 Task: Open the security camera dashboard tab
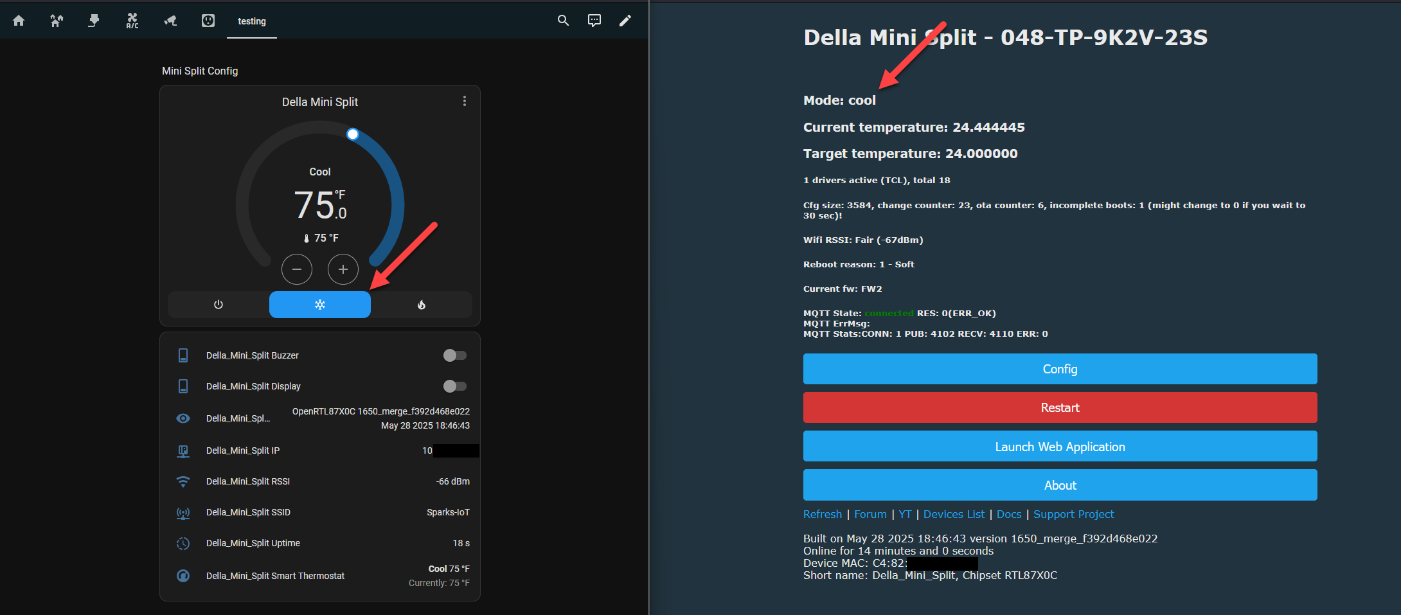(x=170, y=21)
